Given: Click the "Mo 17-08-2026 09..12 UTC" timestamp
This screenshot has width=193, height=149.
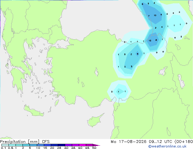Looking at the screenshot, I should [x=142, y=142].
